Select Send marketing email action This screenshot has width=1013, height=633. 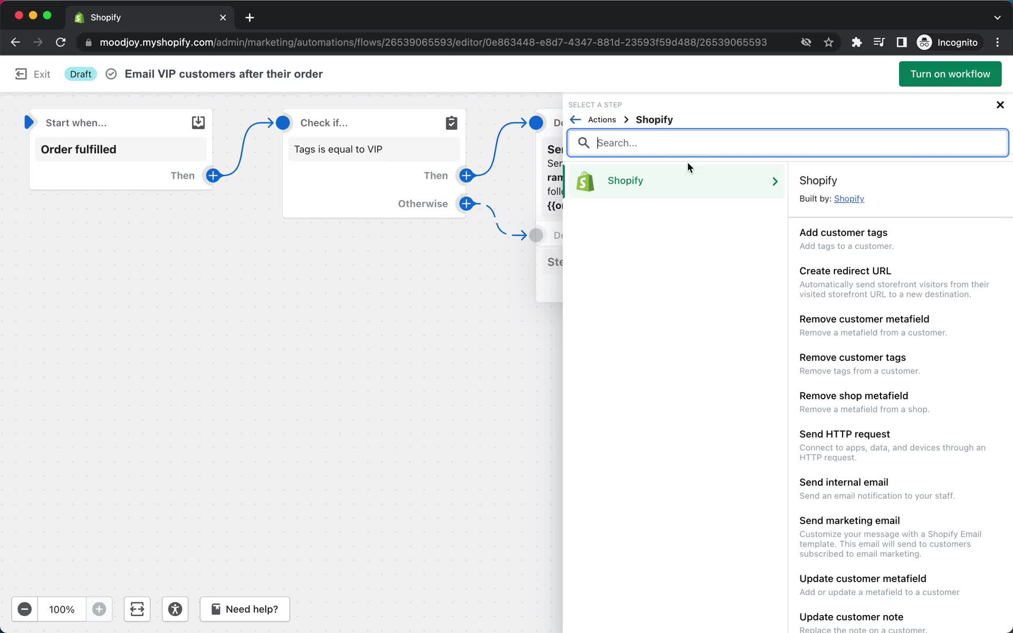[x=849, y=521]
